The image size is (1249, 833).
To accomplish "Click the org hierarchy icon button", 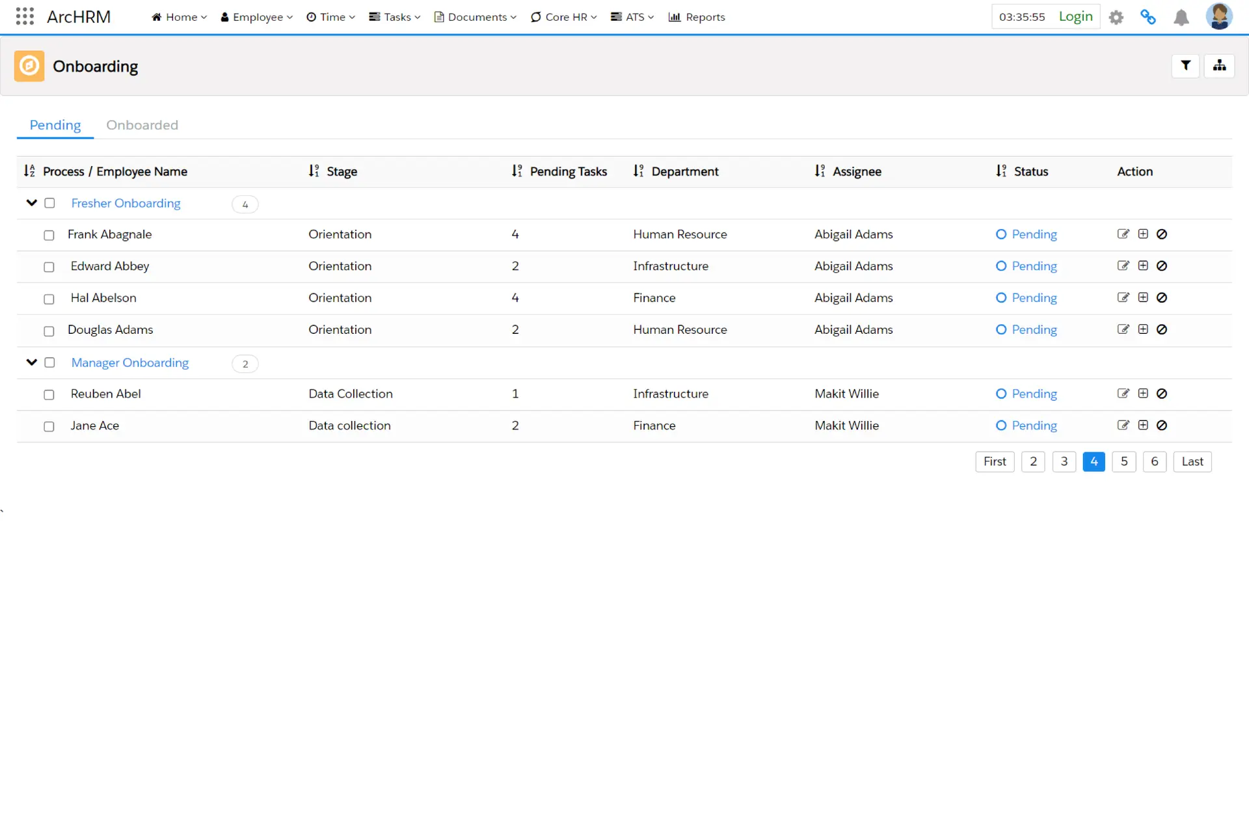I will coord(1219,66).
